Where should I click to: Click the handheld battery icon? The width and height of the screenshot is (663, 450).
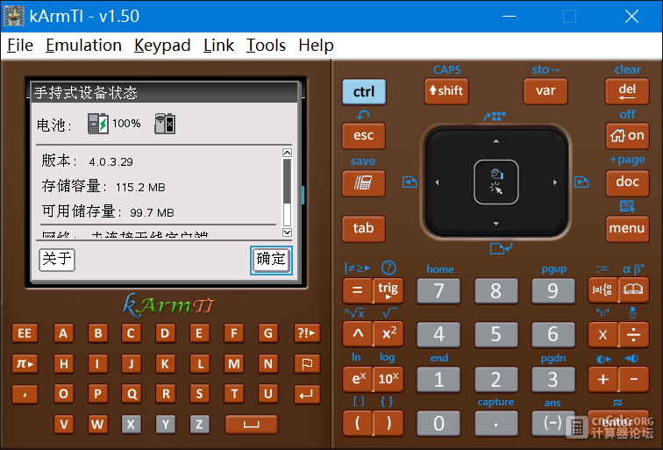97,124
